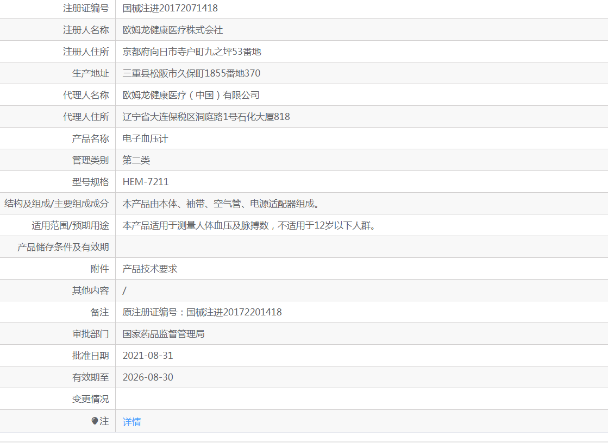Select composition text 本产品由本体、袖带、空气管

click(181, 204)
